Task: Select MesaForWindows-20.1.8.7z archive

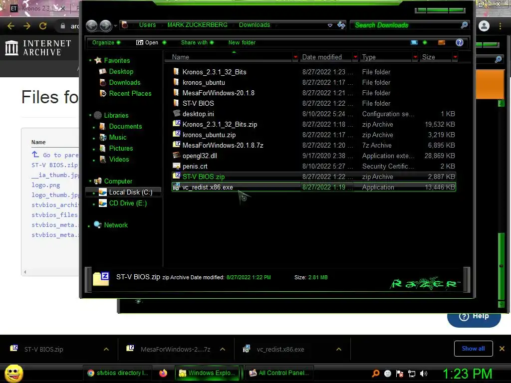Action: point(223,145)
